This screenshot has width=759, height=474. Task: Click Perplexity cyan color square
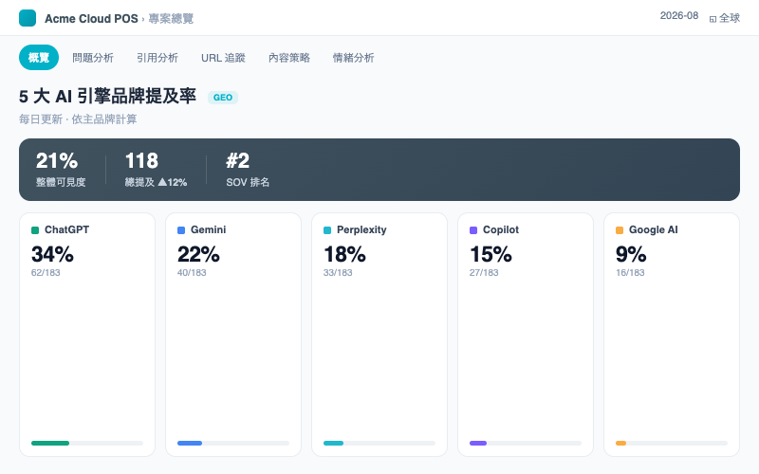[x=327, y=230]
